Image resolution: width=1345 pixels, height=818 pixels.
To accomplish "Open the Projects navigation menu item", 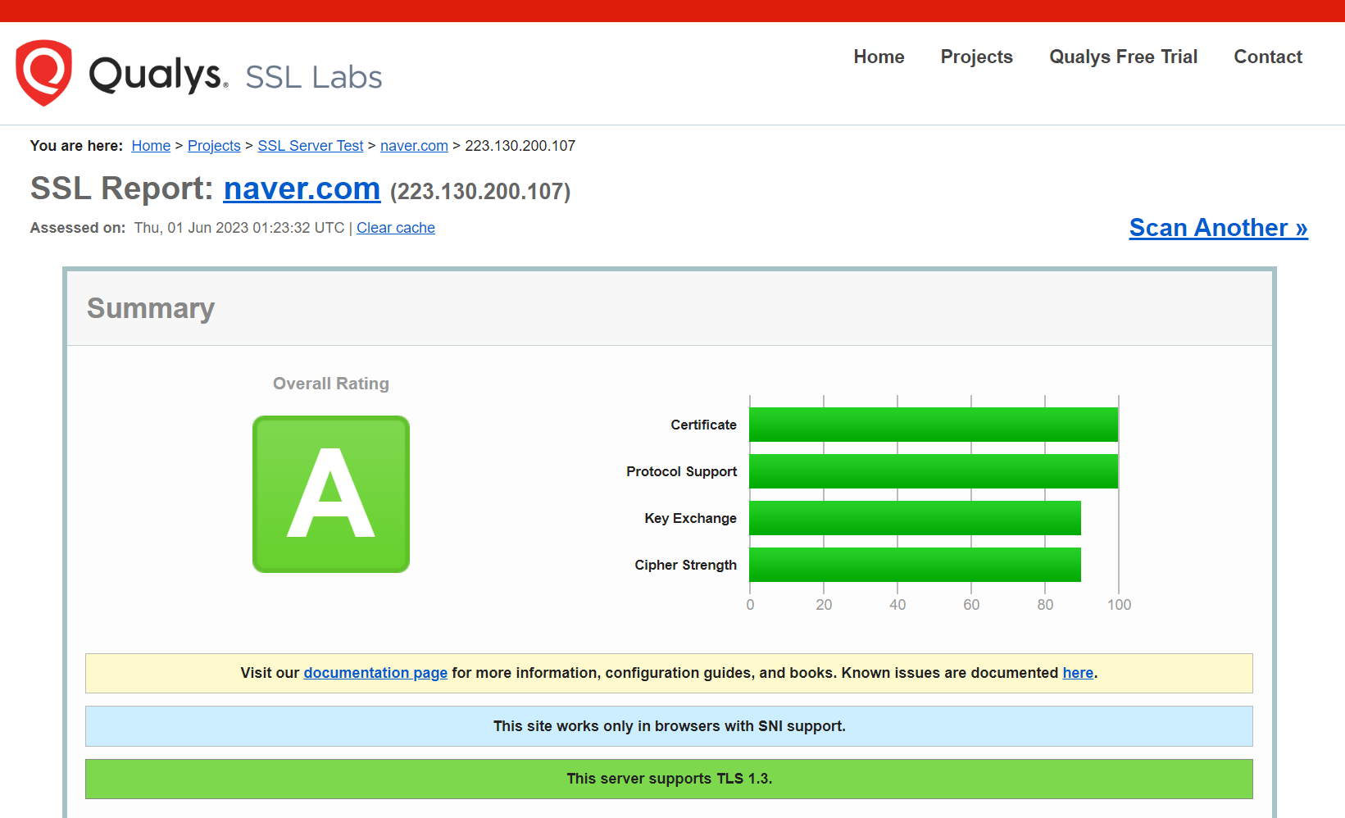I will [x=976, y=57].
